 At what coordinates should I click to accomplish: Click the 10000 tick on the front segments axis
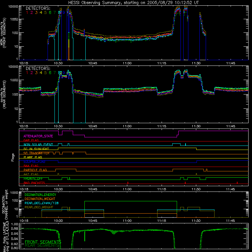(x=13, y=7)
